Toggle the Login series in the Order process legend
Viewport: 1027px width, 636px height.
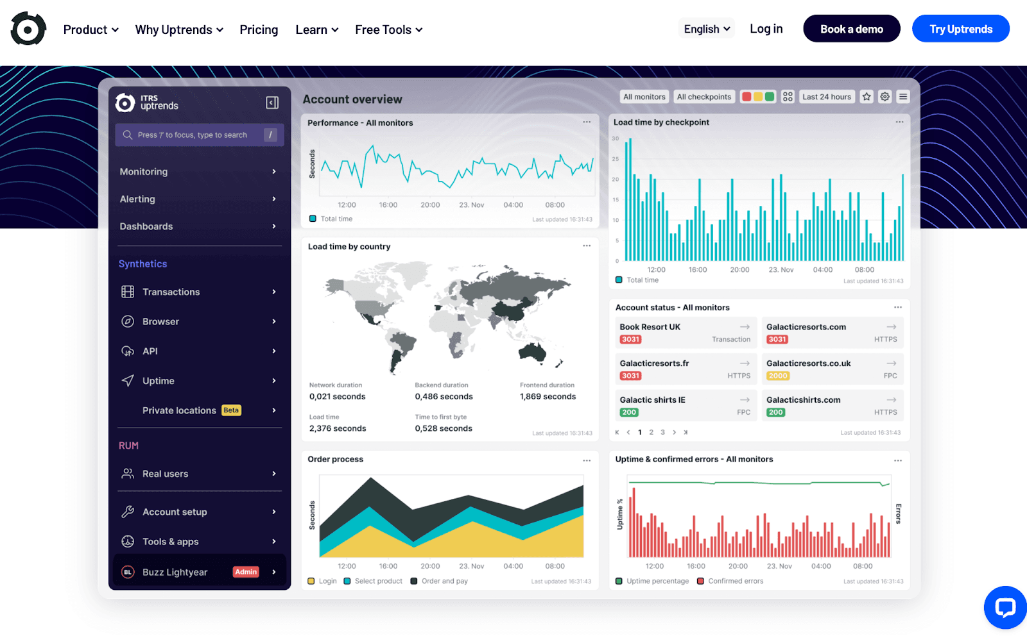322,581
